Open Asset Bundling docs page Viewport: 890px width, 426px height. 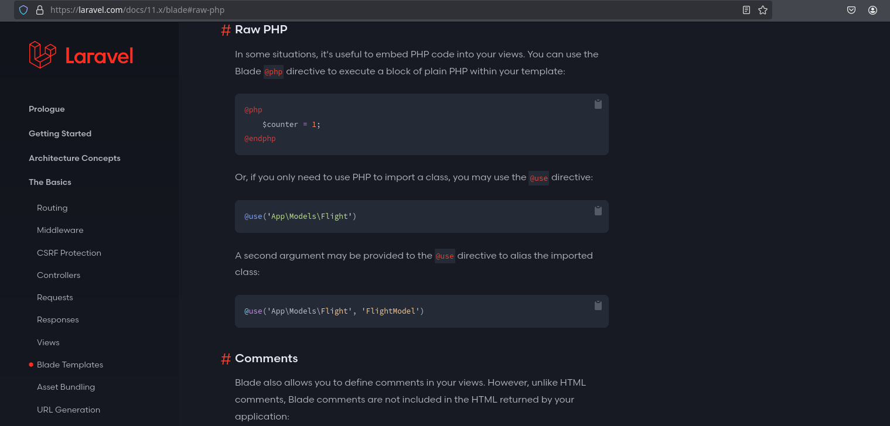pyautogui.click(x=66, y=387)
